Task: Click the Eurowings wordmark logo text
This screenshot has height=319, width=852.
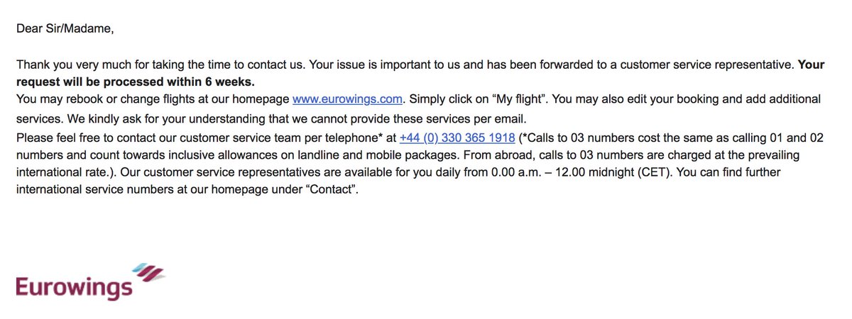Action: coord(74,287)
